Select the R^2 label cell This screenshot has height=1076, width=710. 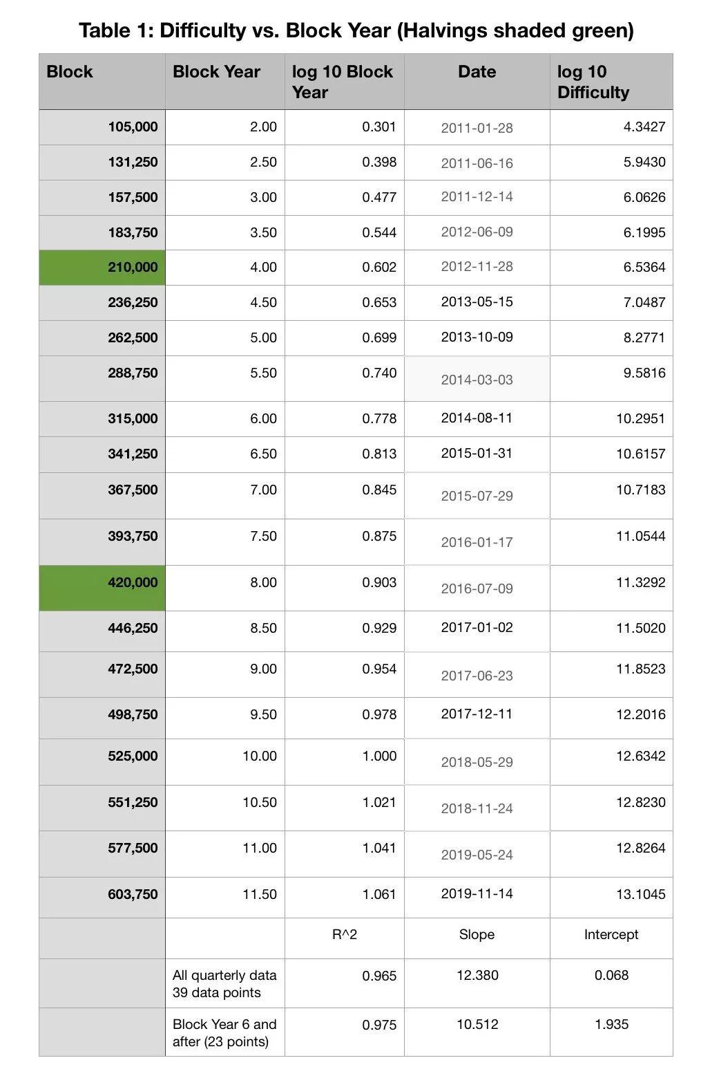tap(345, 935)
